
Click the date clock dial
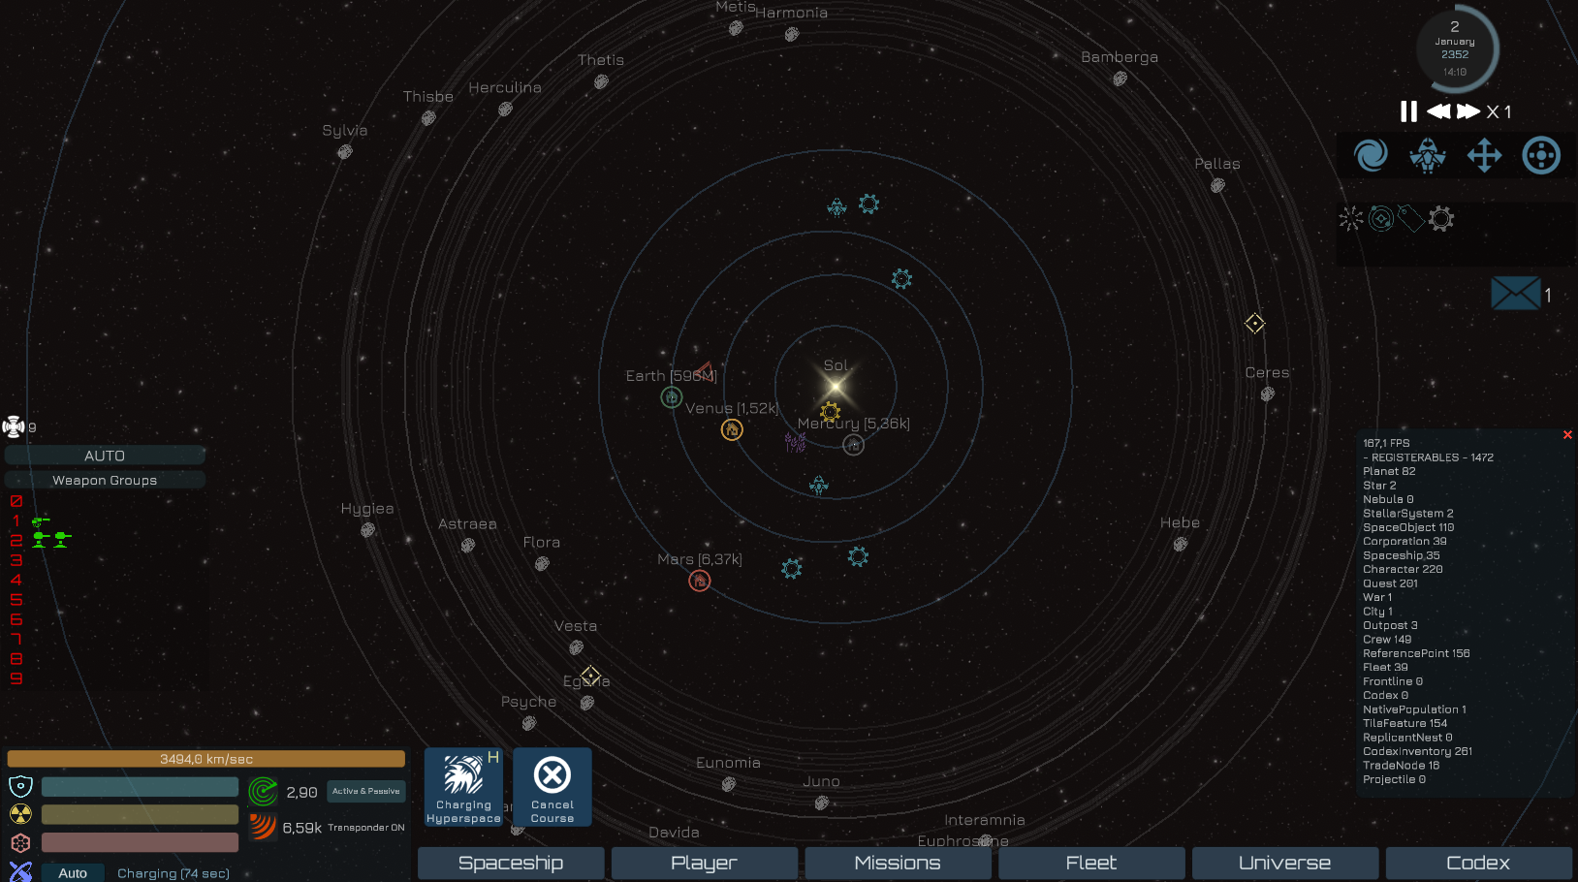[1455, 48]
